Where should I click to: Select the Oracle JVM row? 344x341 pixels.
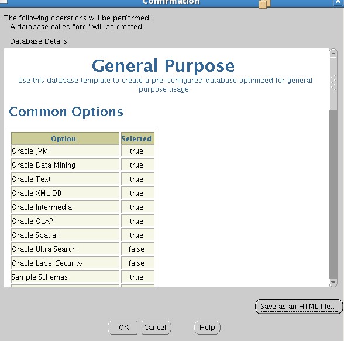coord(83,151)
